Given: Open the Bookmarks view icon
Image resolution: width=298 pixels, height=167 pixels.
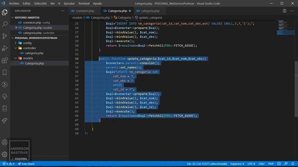Looking at the screenshot, I should [5, 72].
